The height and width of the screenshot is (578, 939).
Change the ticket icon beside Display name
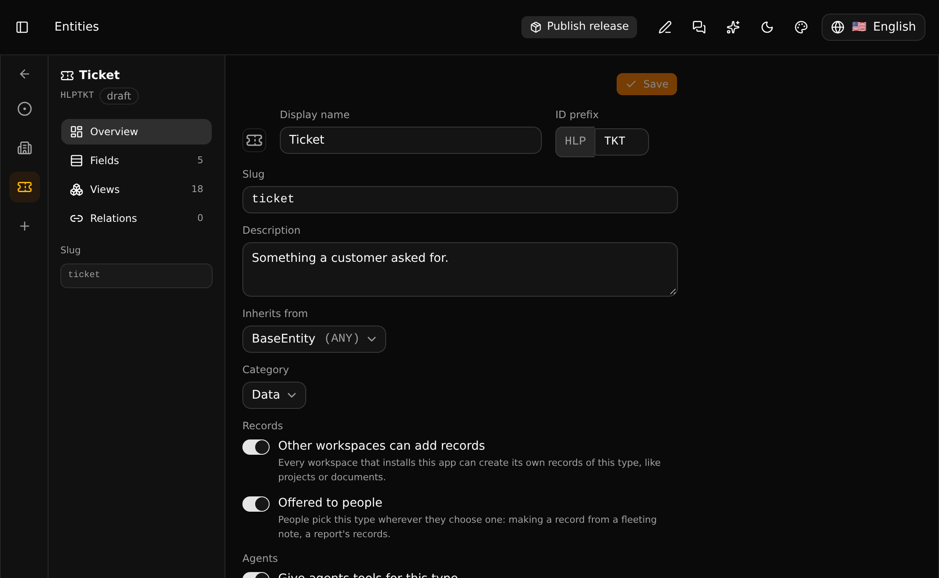[254, 140]
